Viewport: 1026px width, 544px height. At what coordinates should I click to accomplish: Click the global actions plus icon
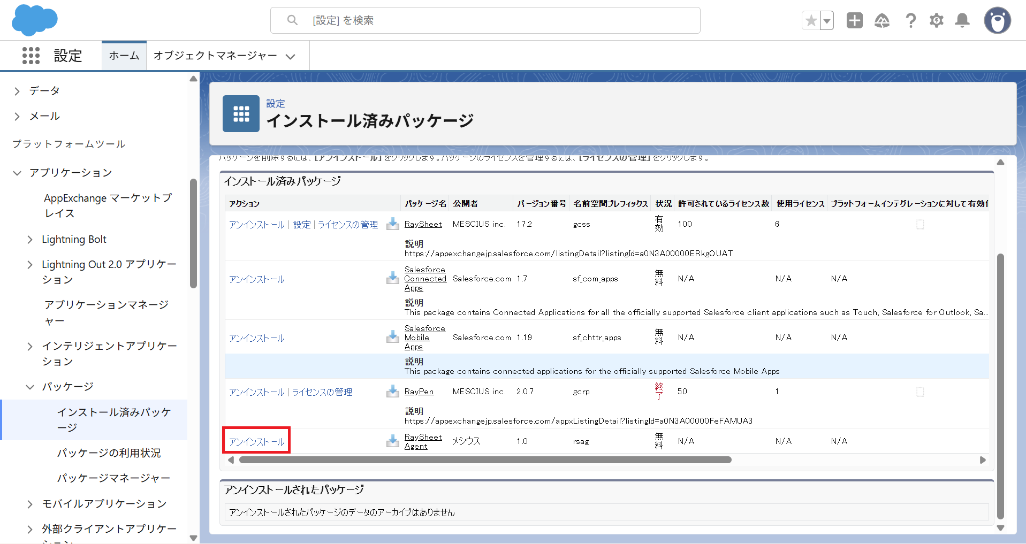tap(854, 21)
